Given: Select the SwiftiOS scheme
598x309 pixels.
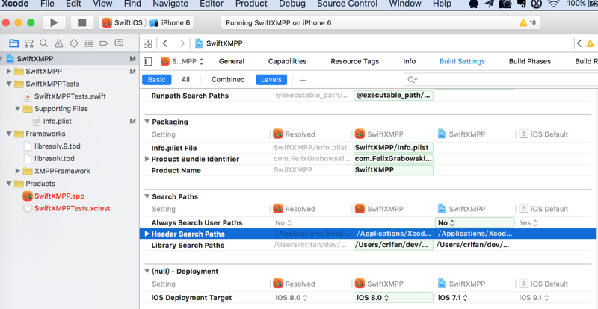Looking at the screenshot, I should (123, 22).
